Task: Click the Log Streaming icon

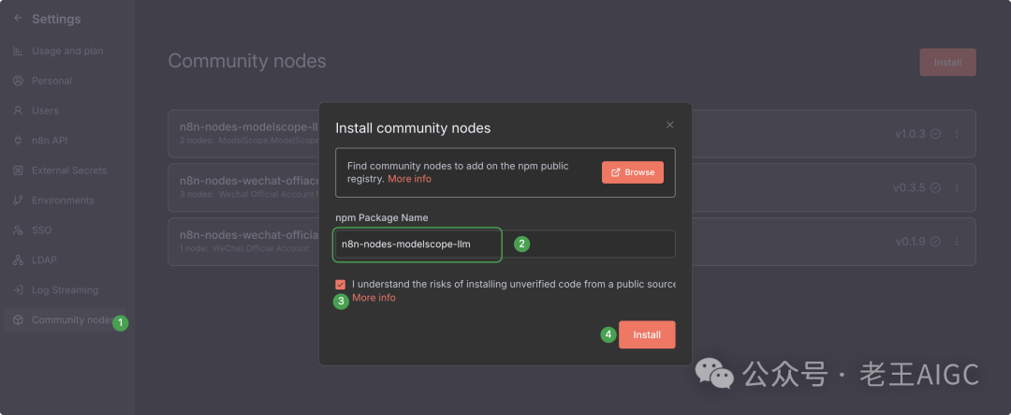Action: point(18,290)
